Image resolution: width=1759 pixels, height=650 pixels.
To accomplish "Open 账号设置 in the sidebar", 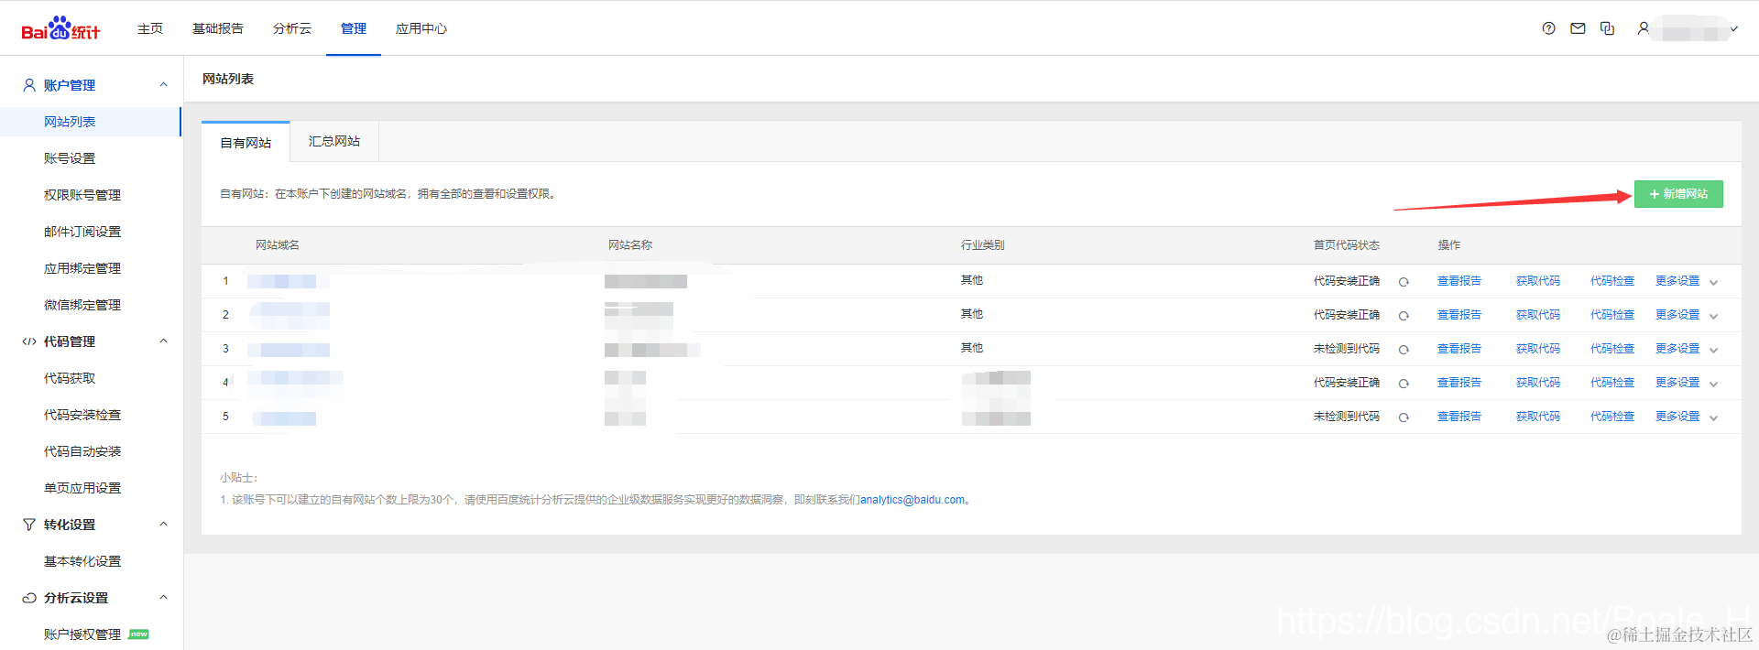I will (x=70, y=158).
